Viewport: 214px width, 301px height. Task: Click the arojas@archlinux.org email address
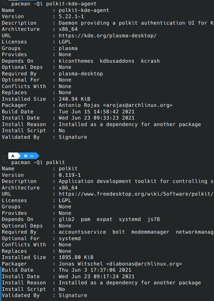[x=138, y=105]
